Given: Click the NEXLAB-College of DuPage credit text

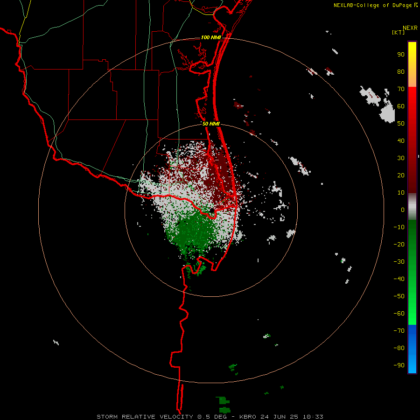Looking at the screenshot, I should 373,5.
